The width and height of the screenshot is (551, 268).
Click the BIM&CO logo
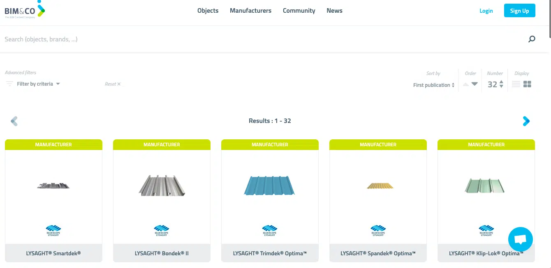[23, 10]
